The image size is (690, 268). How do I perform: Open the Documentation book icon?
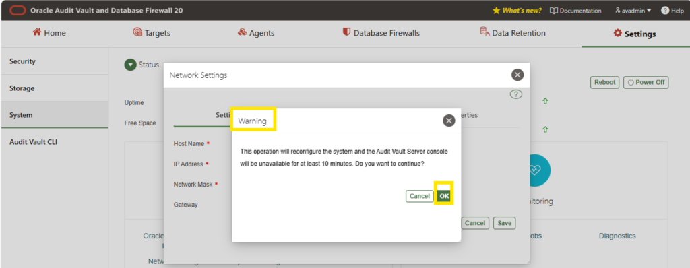click(x=554, y=11)
